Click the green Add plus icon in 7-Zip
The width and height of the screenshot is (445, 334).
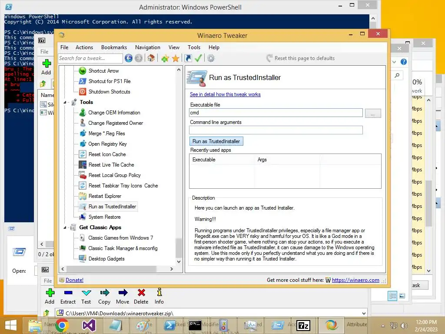pos(50,292)
